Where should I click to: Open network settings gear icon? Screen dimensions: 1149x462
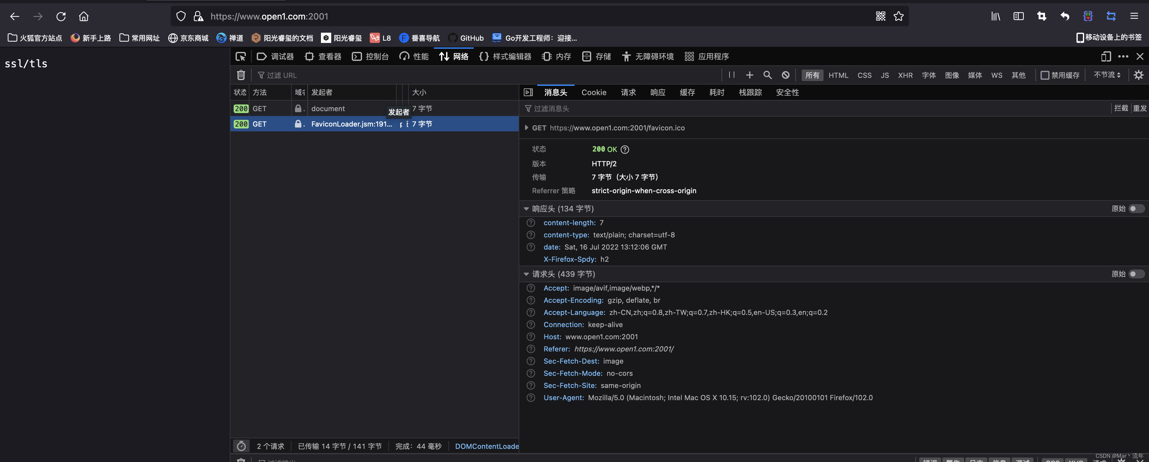point(1138,75)
